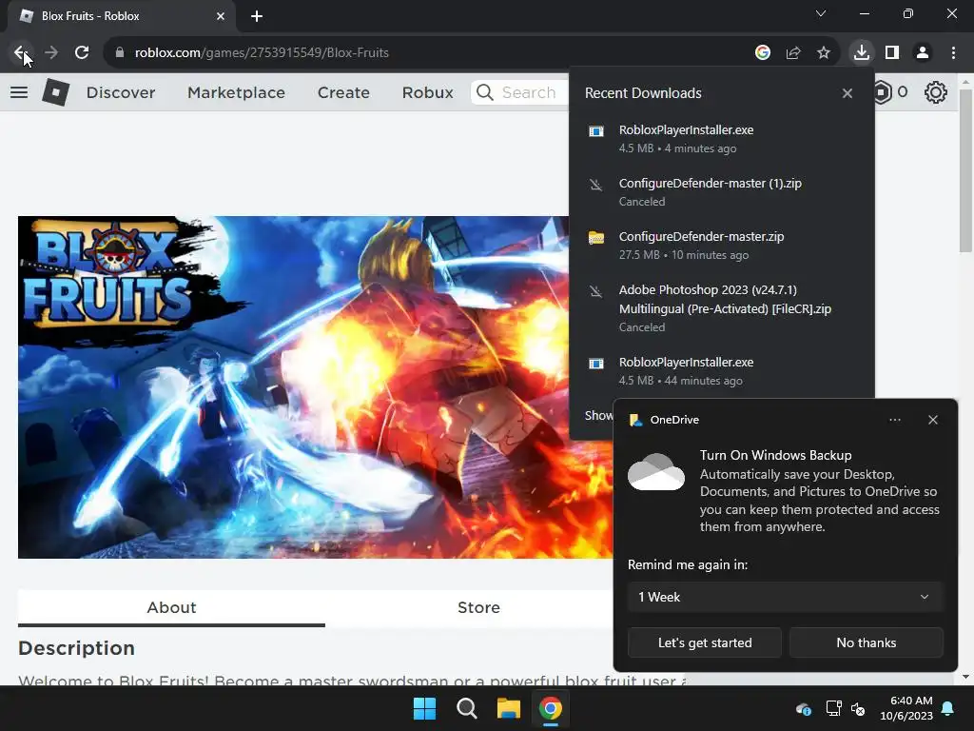
Task: Open the Robux balance icon
Action: pyautogui.click(x=883, y=92)
